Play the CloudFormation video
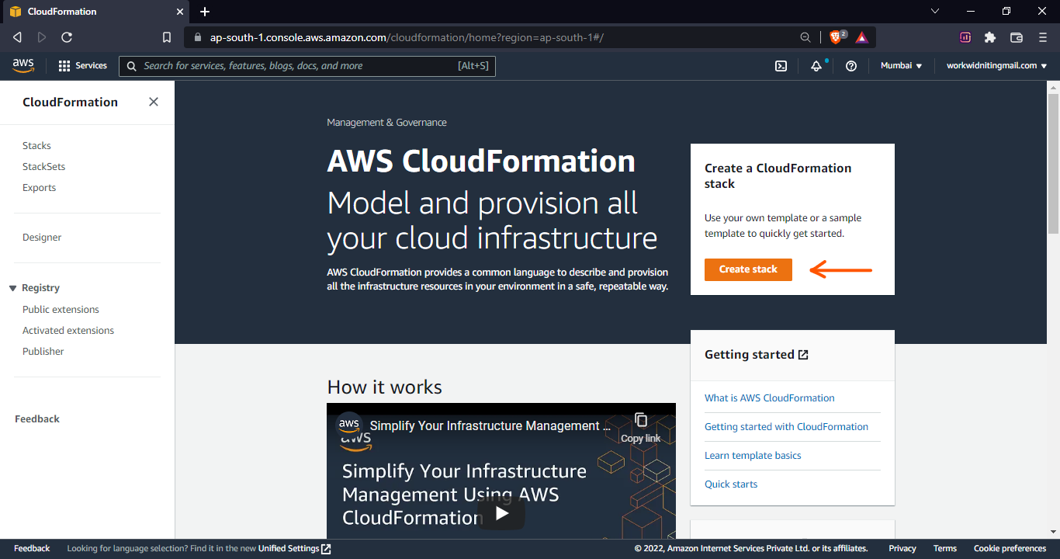Image resolution: width=1060 pixels, height=559 pixels. point(502,513)
